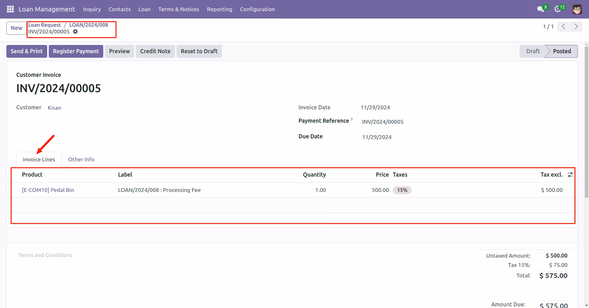Screen dimensions: 589x308
Task: Open the Contacts menu
Action: 120,9
